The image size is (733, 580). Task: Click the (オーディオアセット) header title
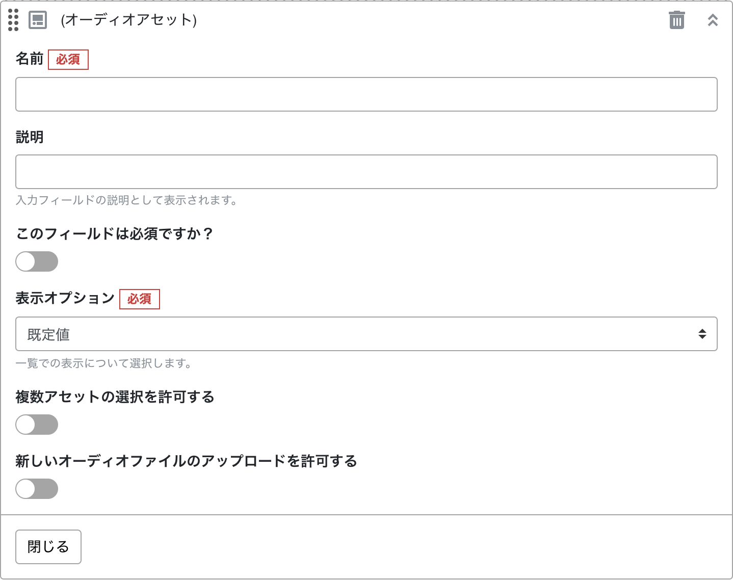point(128,20)
